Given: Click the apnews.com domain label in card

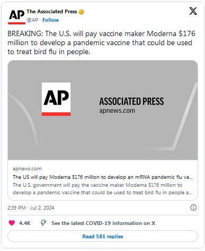Looking at the screenshot, I should (27, 169).
